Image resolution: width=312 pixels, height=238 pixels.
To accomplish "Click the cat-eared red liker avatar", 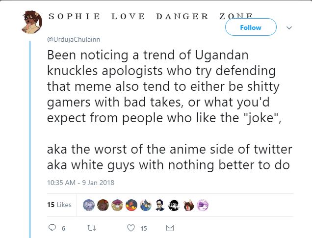I will click(188, 205).
